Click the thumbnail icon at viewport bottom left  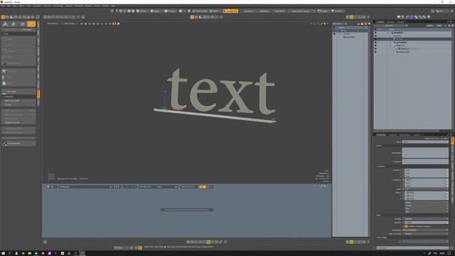pos(51,176)
